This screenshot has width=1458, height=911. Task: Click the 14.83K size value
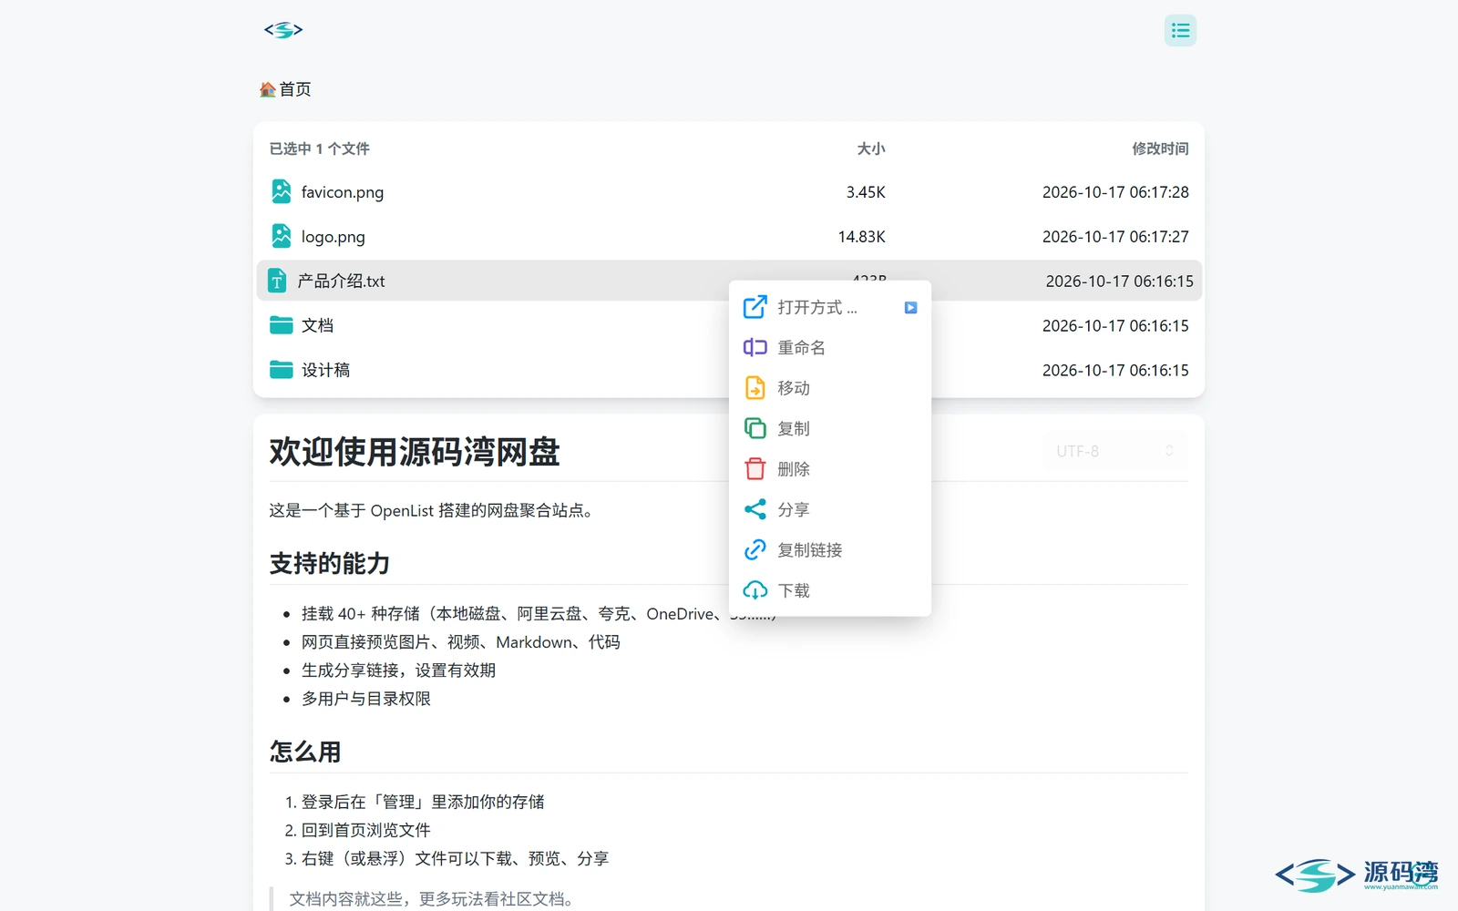coord(862,237)
